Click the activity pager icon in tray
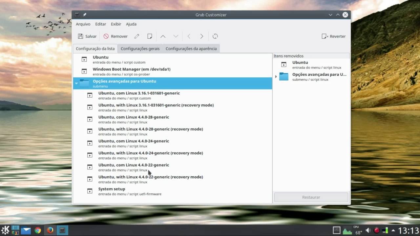Image resolution: width=420 pixels, height=236 pixels. point(337,230)
